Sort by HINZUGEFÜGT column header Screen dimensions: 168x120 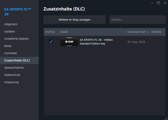[x=137, y=32]
